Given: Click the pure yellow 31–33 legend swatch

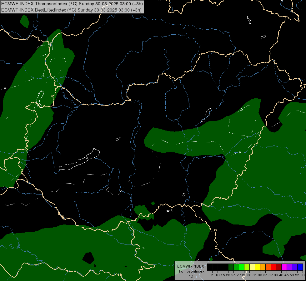Looking at the screenshot, I should coord(258,267).
